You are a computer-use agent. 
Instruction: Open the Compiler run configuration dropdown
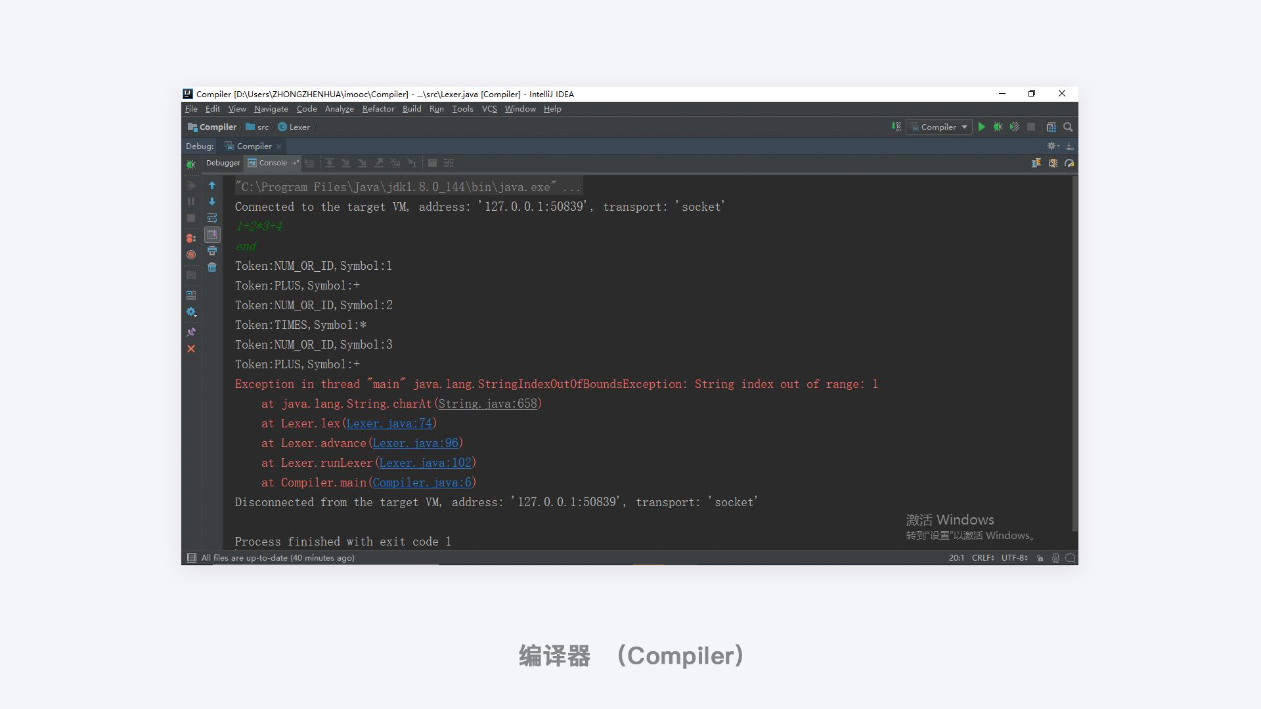(939, 127)
